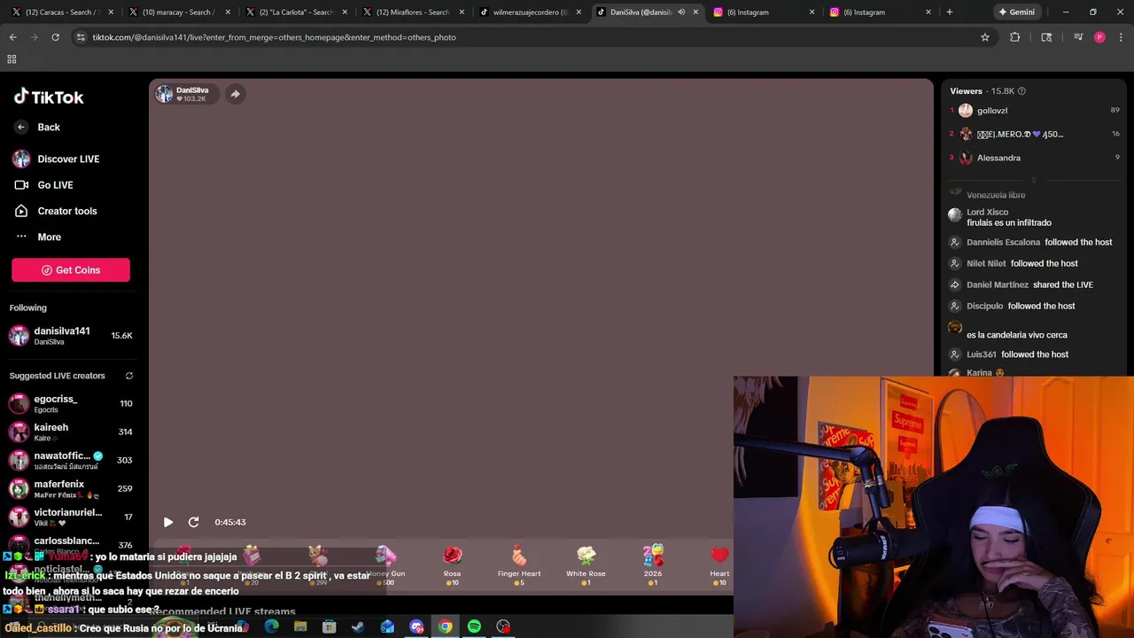Open the victorianuriel... suggested live creator

(x=71, y=517)
